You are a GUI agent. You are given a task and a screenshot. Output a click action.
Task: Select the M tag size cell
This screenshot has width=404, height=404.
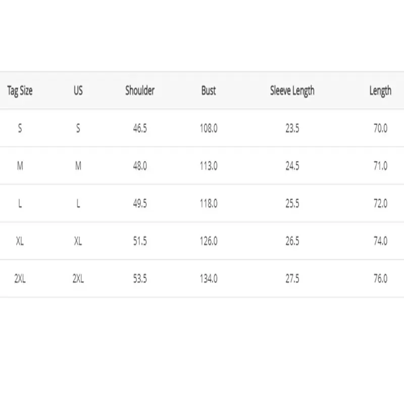tap(20, 166)
